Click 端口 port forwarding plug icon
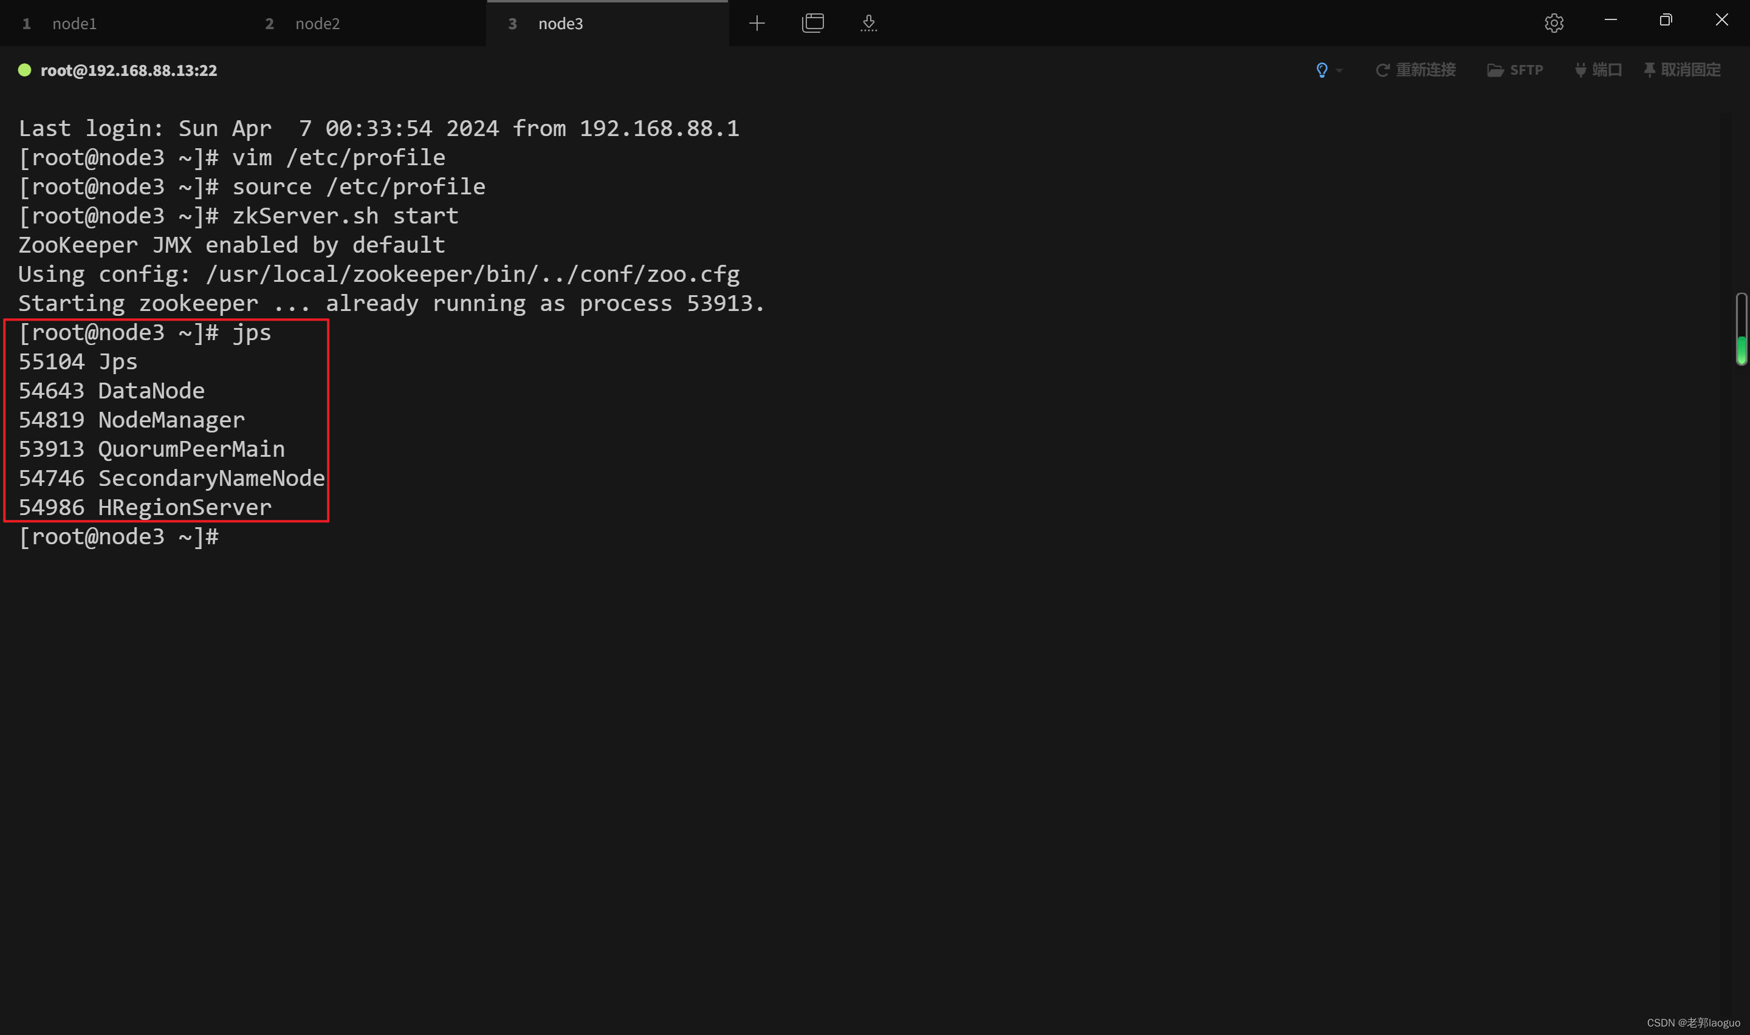1750x1035 pixels. point(1598,70)
